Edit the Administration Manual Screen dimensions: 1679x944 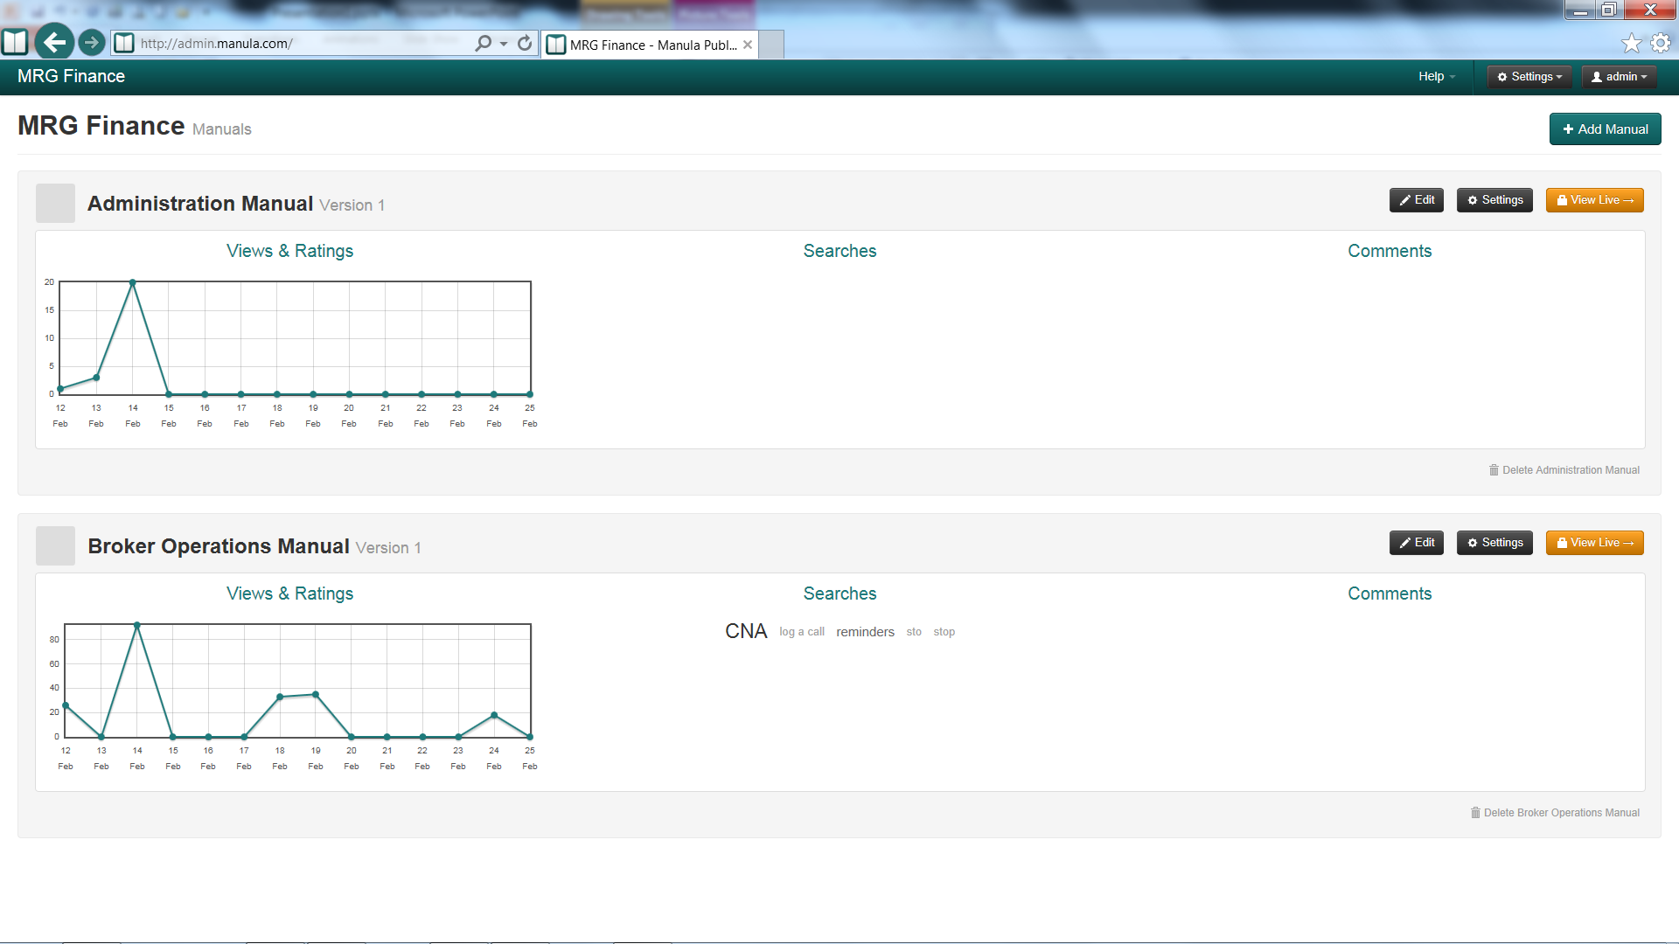point(1416,200)
